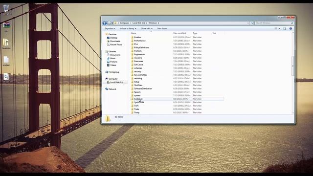Create a New folder from toolbar
The image size is (313, 176).
[162, 28]
